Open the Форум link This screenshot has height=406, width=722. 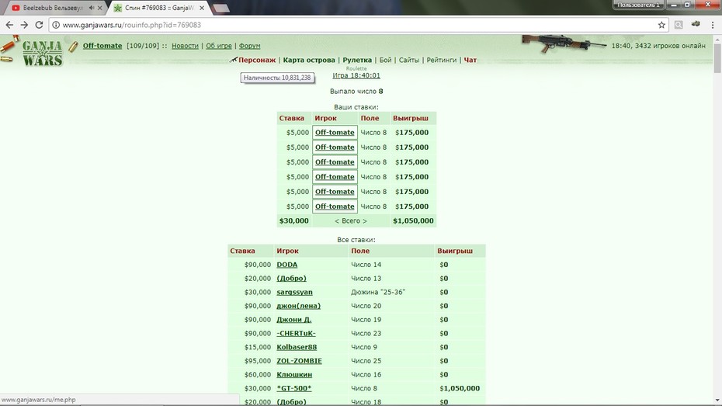point(249,46)
